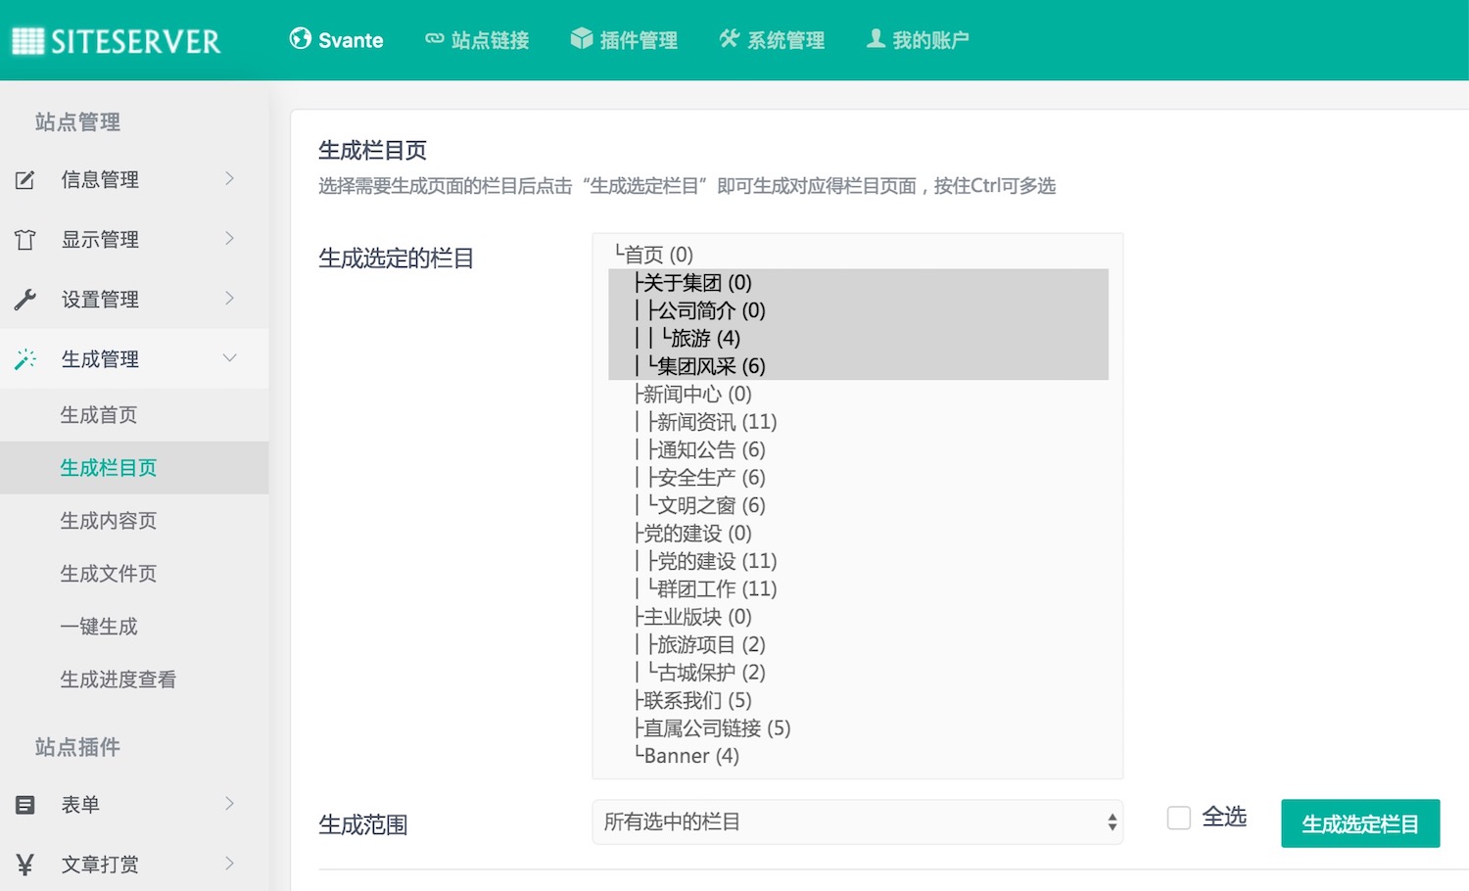The height and width of the screenshot is (891, 1469).
Task: Expand the 文章打赏 sidebar section
Action: click(x=99, y=864)
